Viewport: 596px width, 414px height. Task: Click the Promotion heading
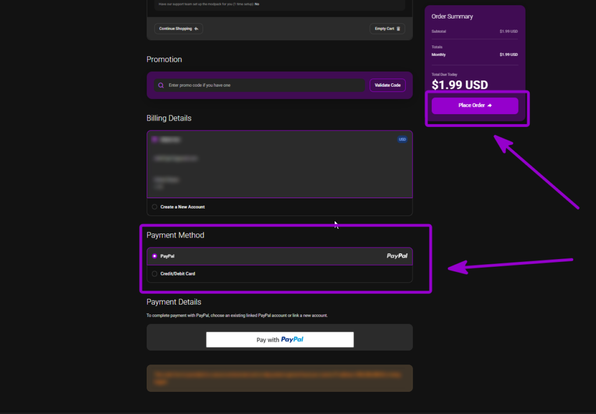click(164, 59)
